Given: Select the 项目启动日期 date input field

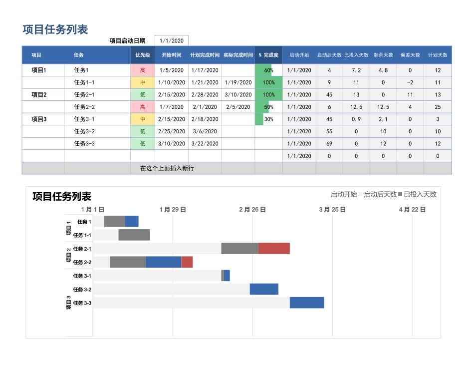Looking at the screenshot, I should tap(171, 40).
